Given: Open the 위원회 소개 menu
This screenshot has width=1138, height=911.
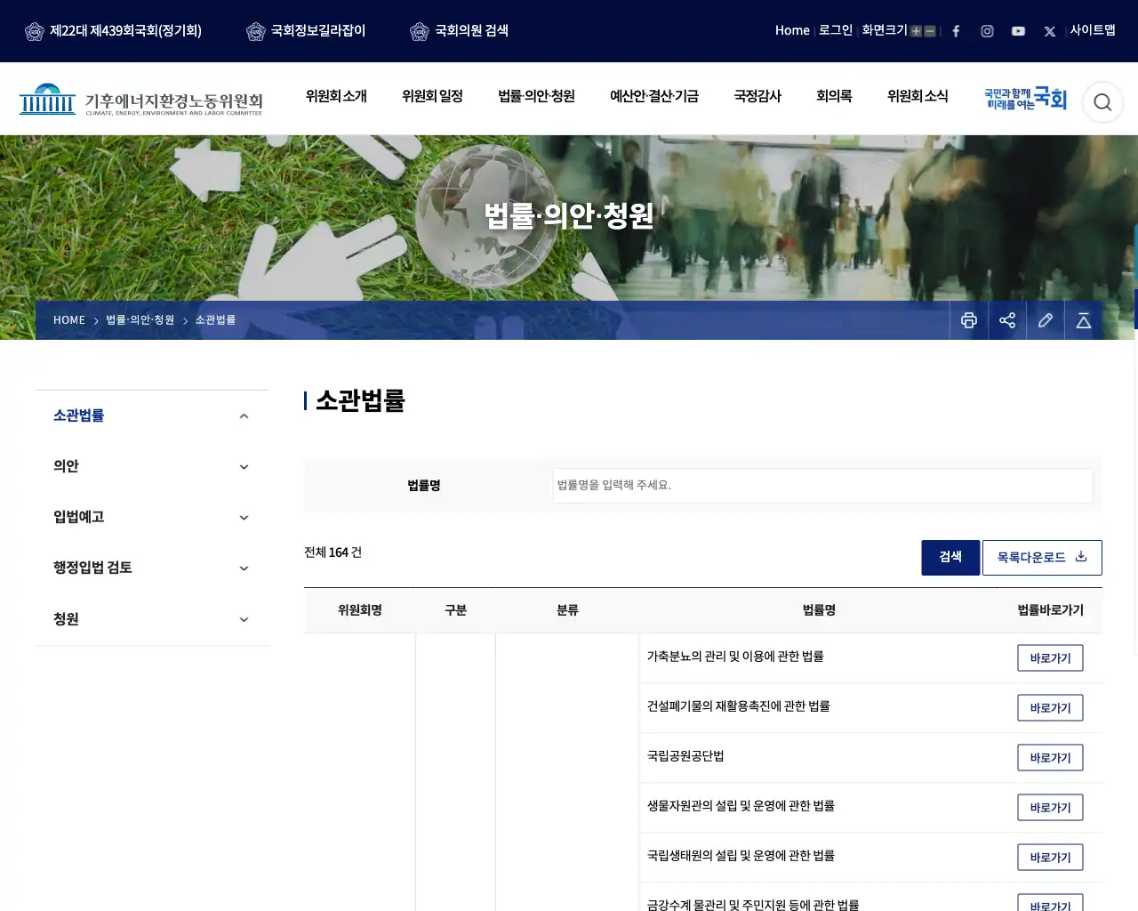Looking at the screenshot, I should (336, 96).
